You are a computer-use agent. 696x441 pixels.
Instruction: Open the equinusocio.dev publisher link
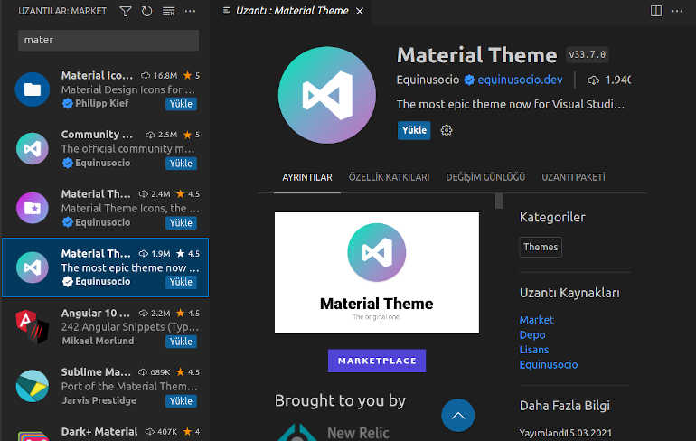[x=520, y=80]
